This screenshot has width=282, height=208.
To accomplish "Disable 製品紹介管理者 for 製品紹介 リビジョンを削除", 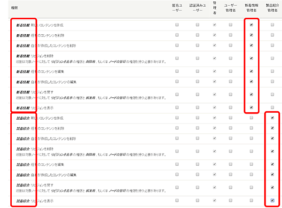I will click(272, 152).
